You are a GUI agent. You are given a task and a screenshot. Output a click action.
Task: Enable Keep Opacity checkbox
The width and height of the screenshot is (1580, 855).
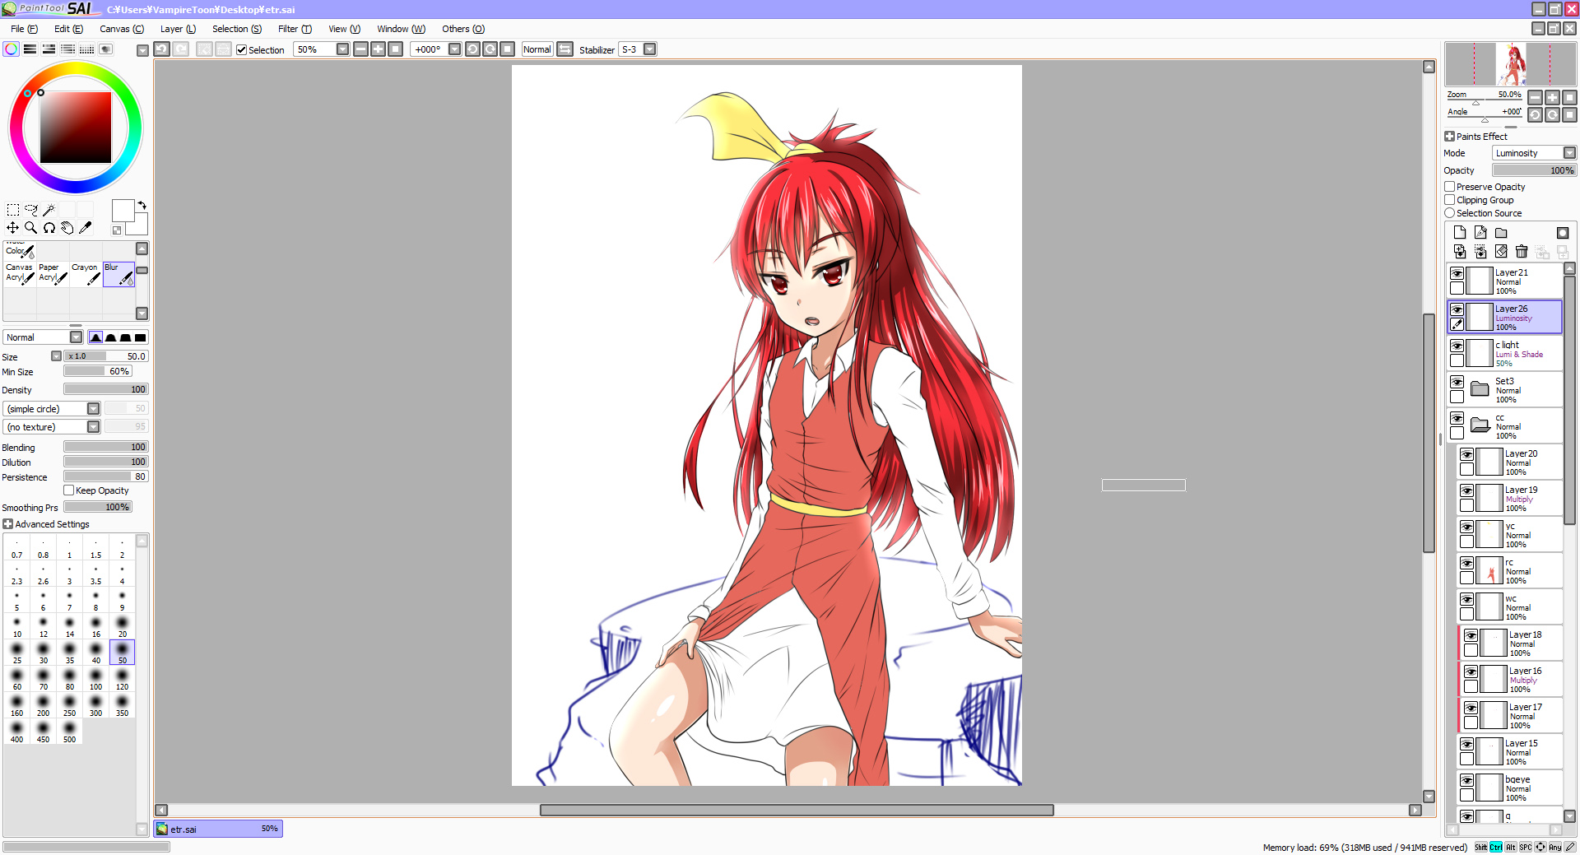tap(69, 490)
